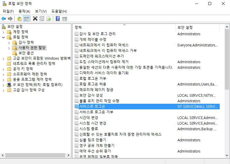
Task: Expand the 응용 프로그램 제어 정책 node
Action: tap(4, 80)
